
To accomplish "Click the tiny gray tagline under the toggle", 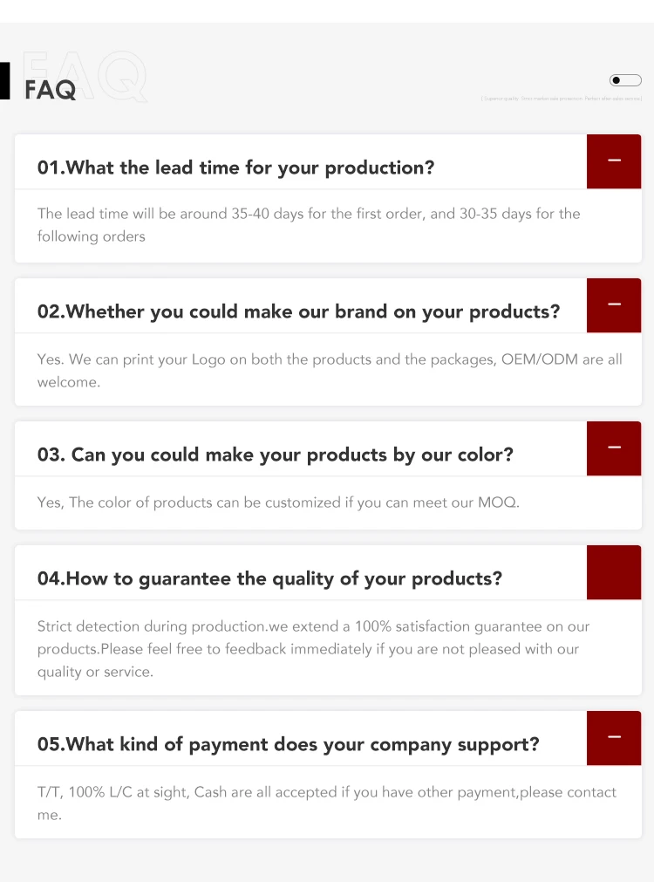I will pyautogui.click(x=562, y=99).
